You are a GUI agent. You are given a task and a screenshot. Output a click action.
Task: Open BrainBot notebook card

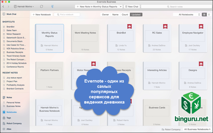[121, 38]
